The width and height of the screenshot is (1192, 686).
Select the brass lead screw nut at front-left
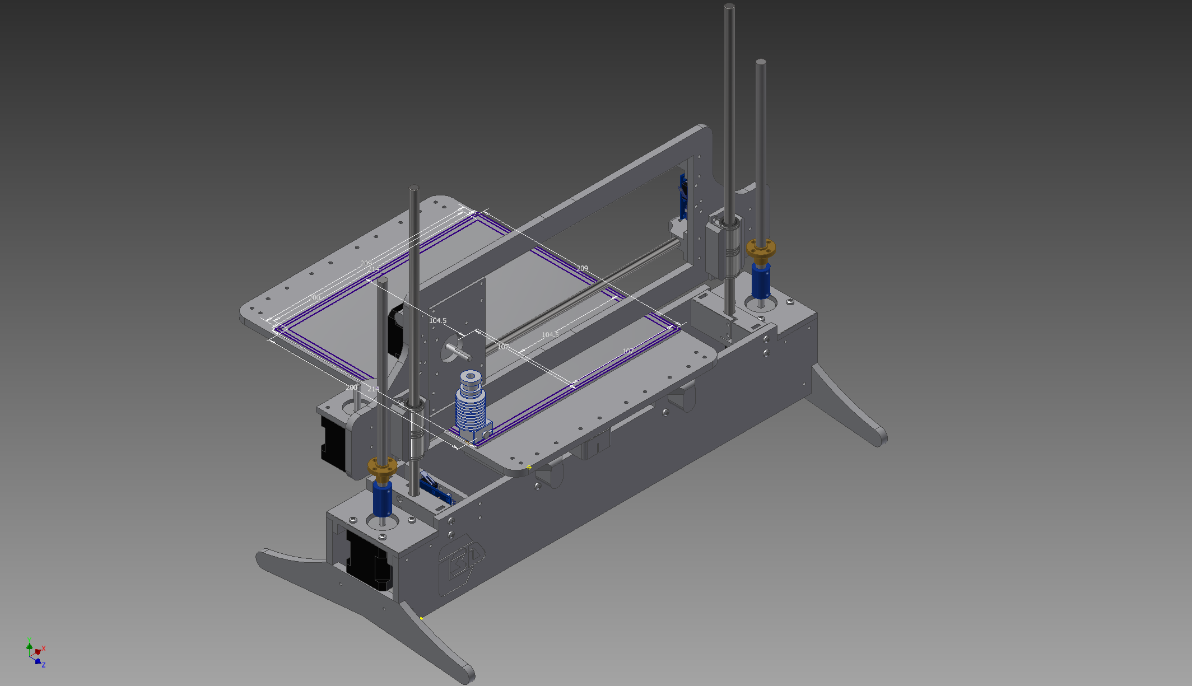click(382, 468)
